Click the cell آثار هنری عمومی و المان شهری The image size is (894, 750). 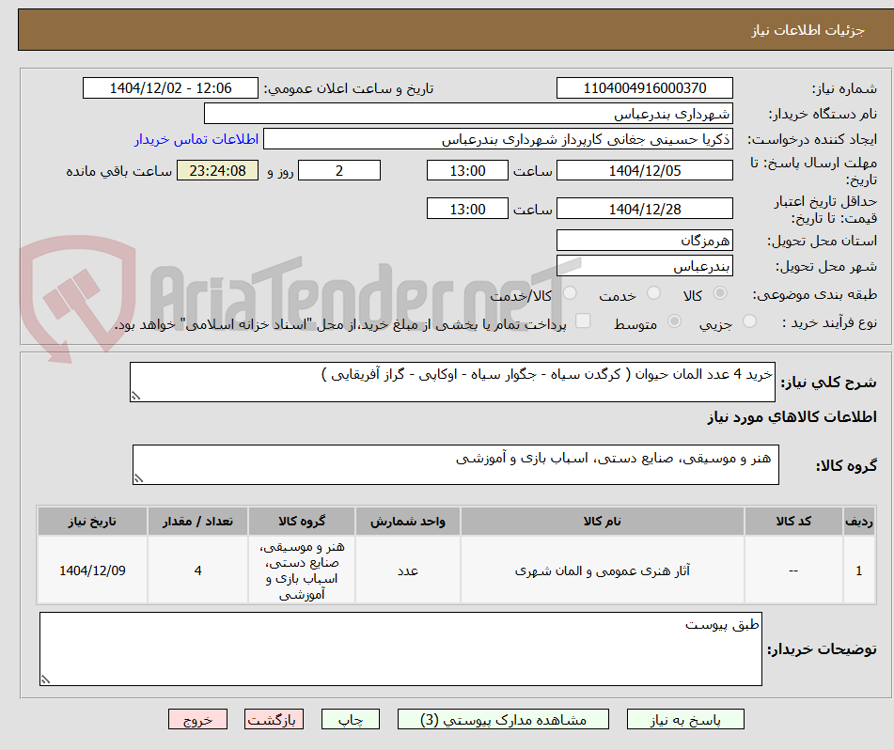point(602,570)
